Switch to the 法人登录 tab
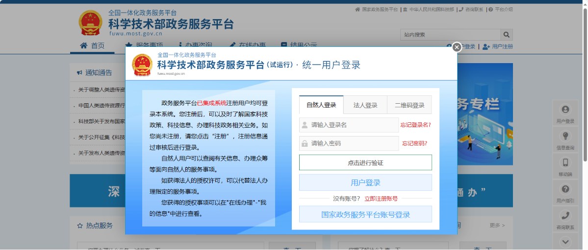 tap(365, 105)
